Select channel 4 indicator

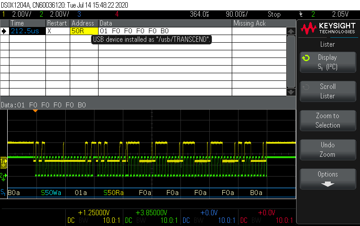click(x=117, y=14)
